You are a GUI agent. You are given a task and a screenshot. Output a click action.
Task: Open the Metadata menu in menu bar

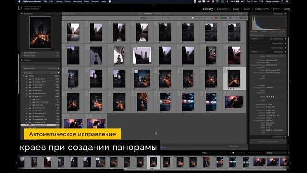(x=77, y=1)
